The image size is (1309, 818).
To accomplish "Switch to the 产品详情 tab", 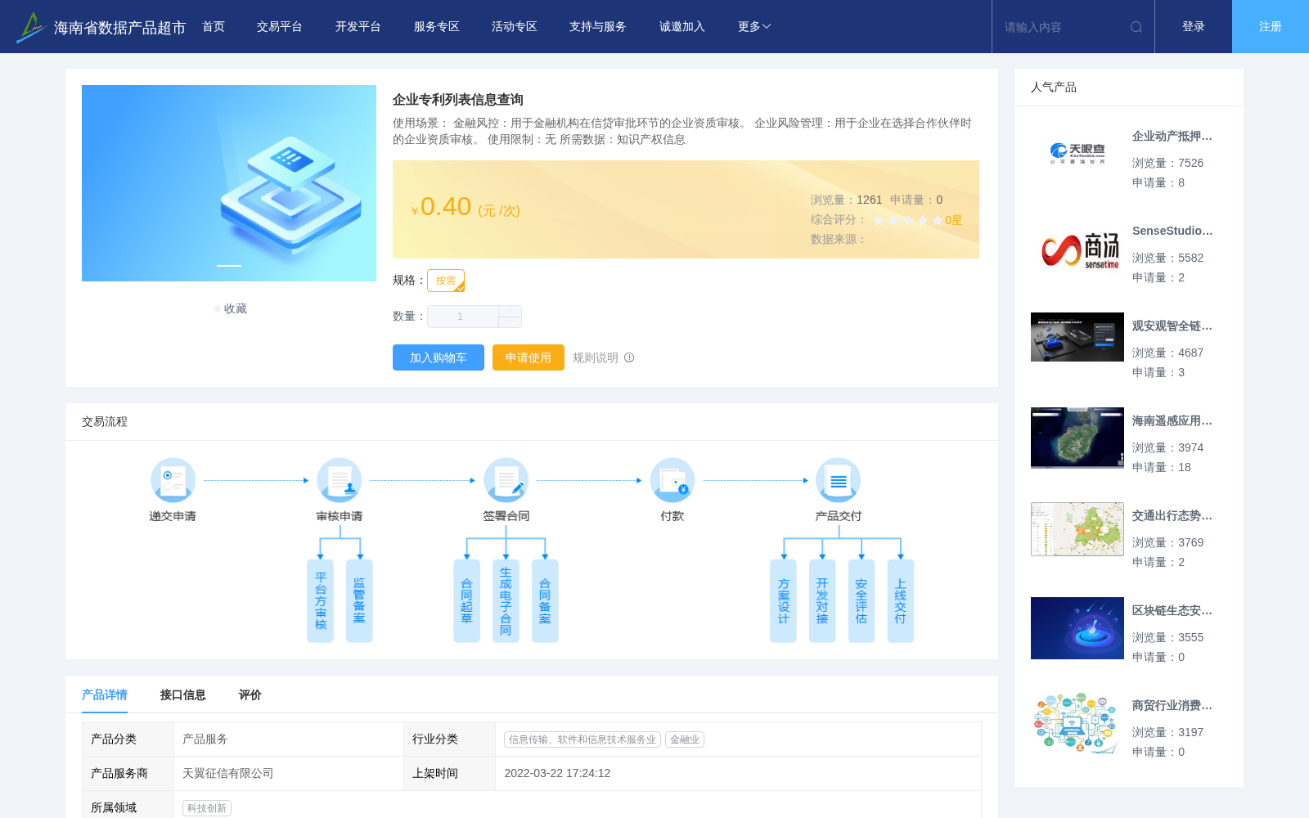I will click(105, 694).
